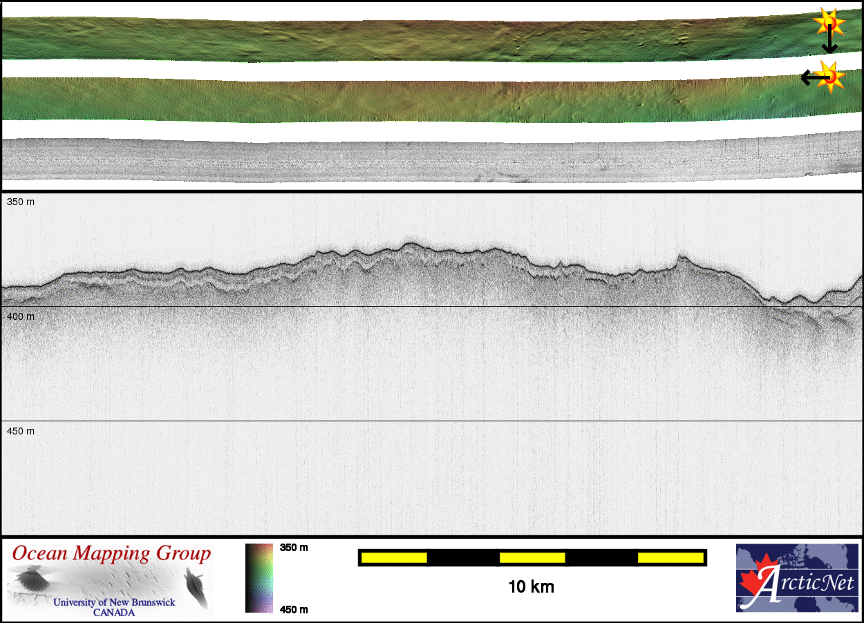Click the middle yellow segment of scale bar
Screen dimensions: 864x623
point(532,557)
